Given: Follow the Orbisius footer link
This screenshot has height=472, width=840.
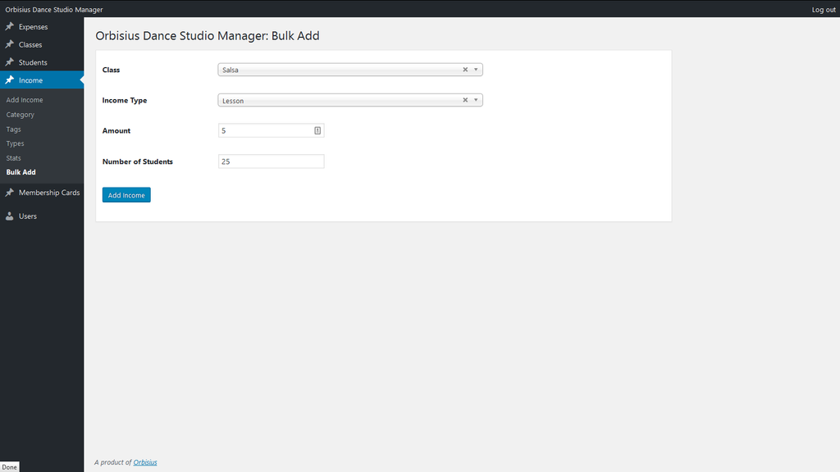Looking at the screenshot, I should (x=145, y=462).
